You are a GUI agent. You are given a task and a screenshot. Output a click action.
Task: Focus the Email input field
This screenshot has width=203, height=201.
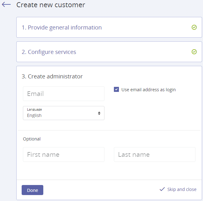tap(64, 93)
